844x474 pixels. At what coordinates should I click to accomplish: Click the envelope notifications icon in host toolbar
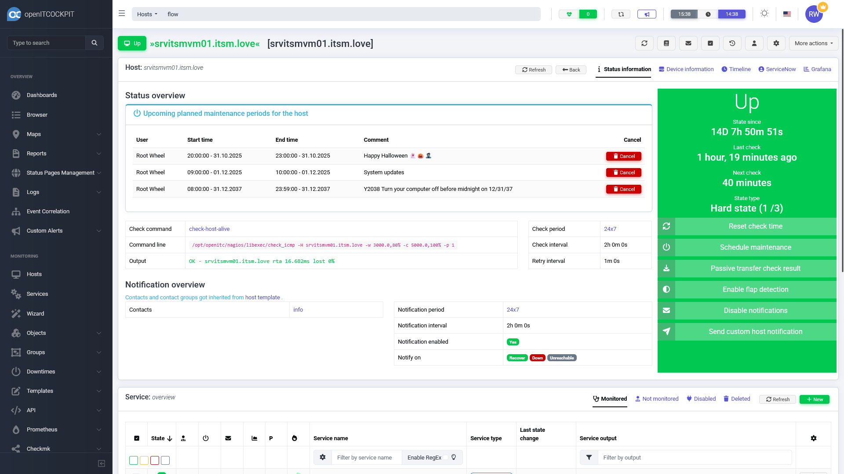688,43
